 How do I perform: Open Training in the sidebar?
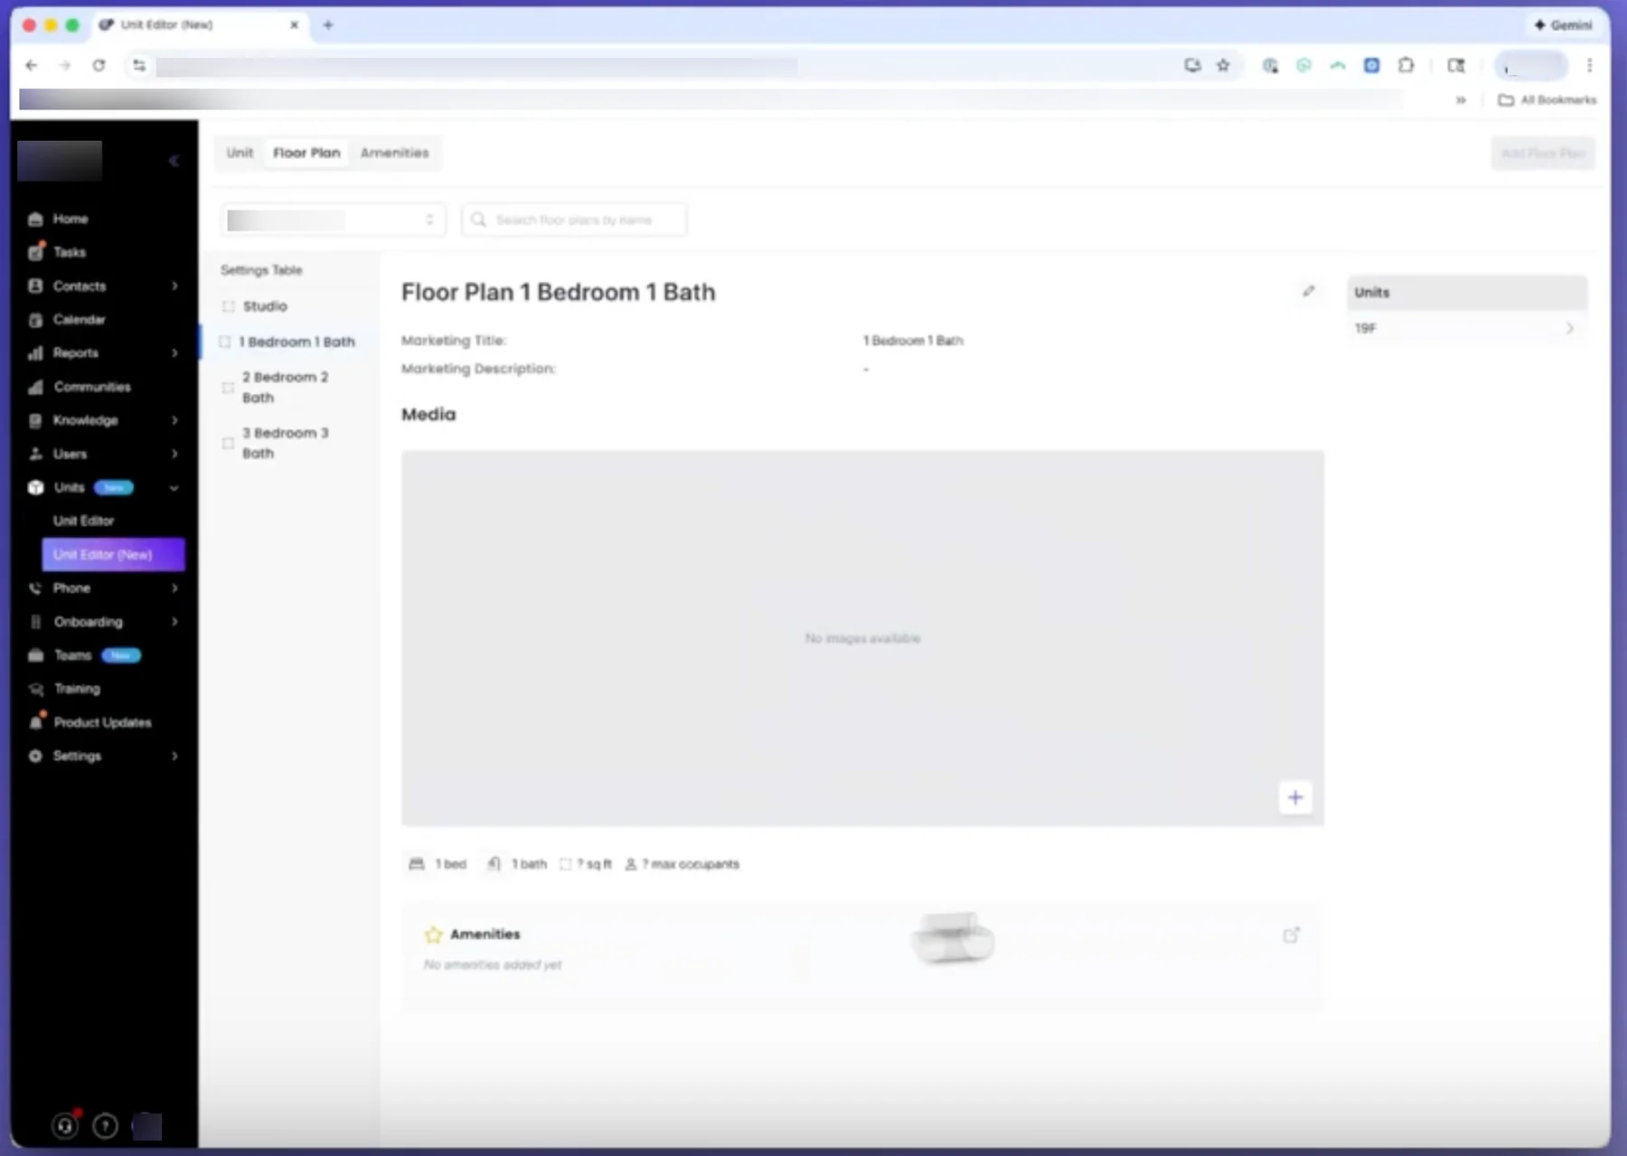tap(76, 689)
